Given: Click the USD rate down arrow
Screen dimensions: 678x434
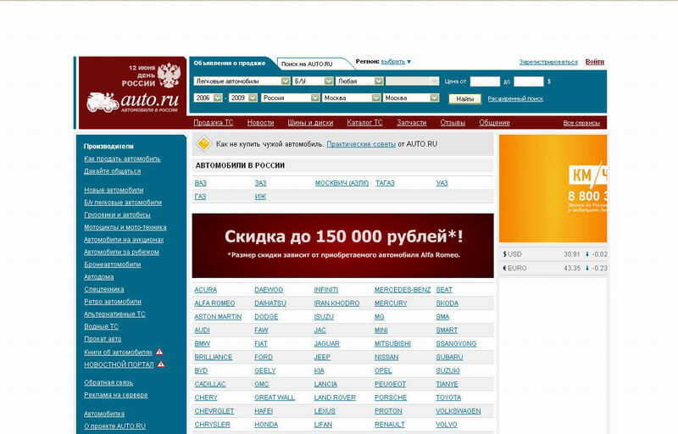Looking at the screenshot, I should [587, 254].
